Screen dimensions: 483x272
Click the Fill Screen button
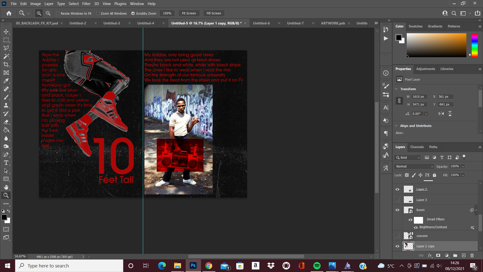coord(214,13)
